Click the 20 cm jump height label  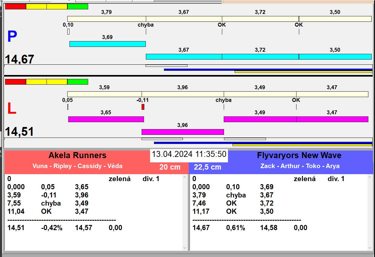[x=170, y=167]
